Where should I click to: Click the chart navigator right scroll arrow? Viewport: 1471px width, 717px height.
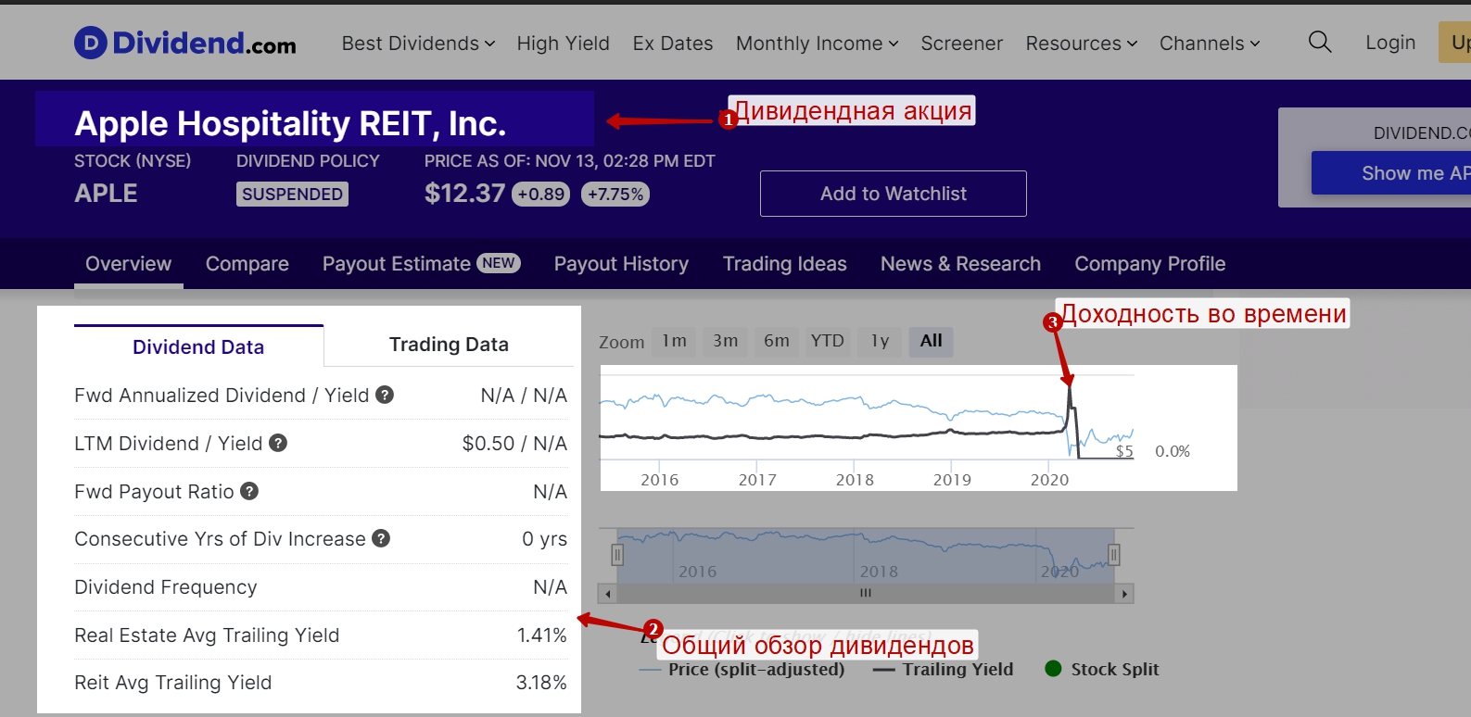[x=1124, y=594]
